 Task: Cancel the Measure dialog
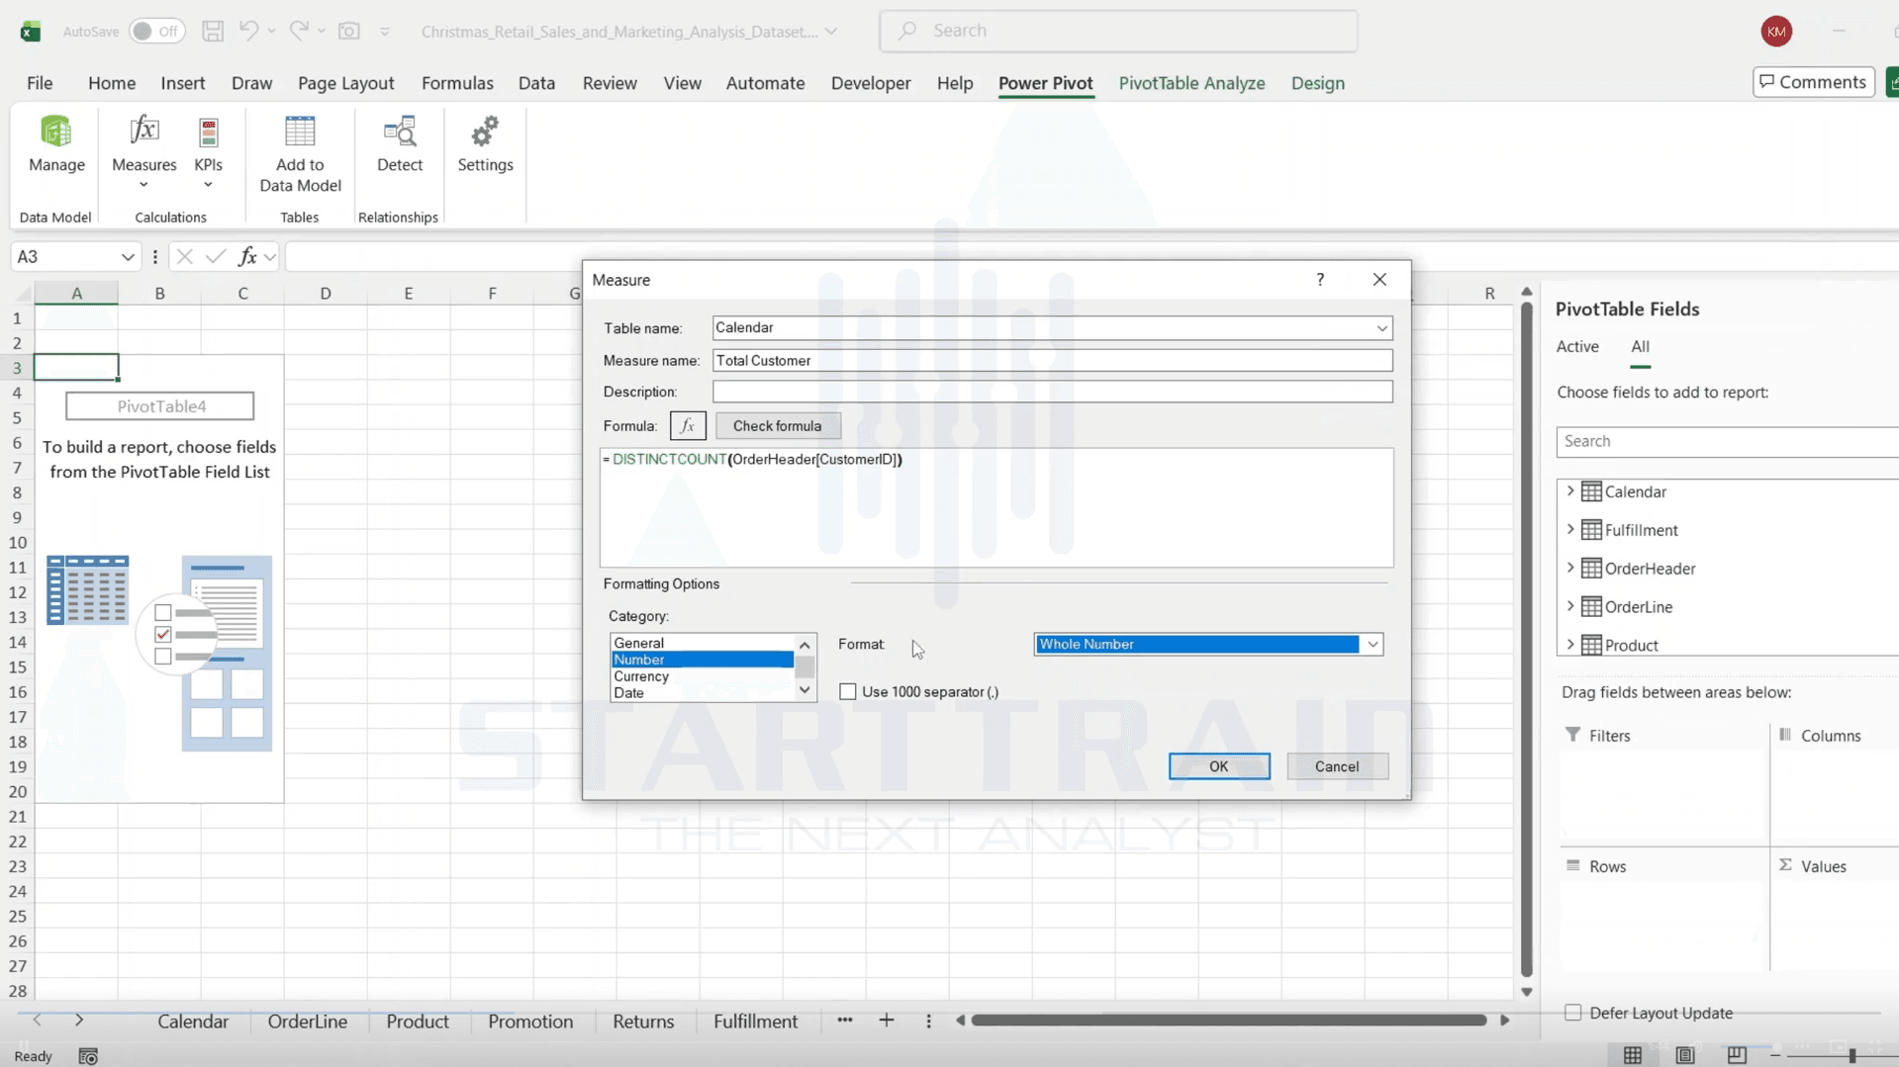click(1337, 766)
